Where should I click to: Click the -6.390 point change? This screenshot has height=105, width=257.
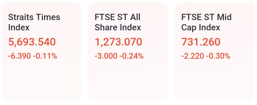click(x=20, y=56)
